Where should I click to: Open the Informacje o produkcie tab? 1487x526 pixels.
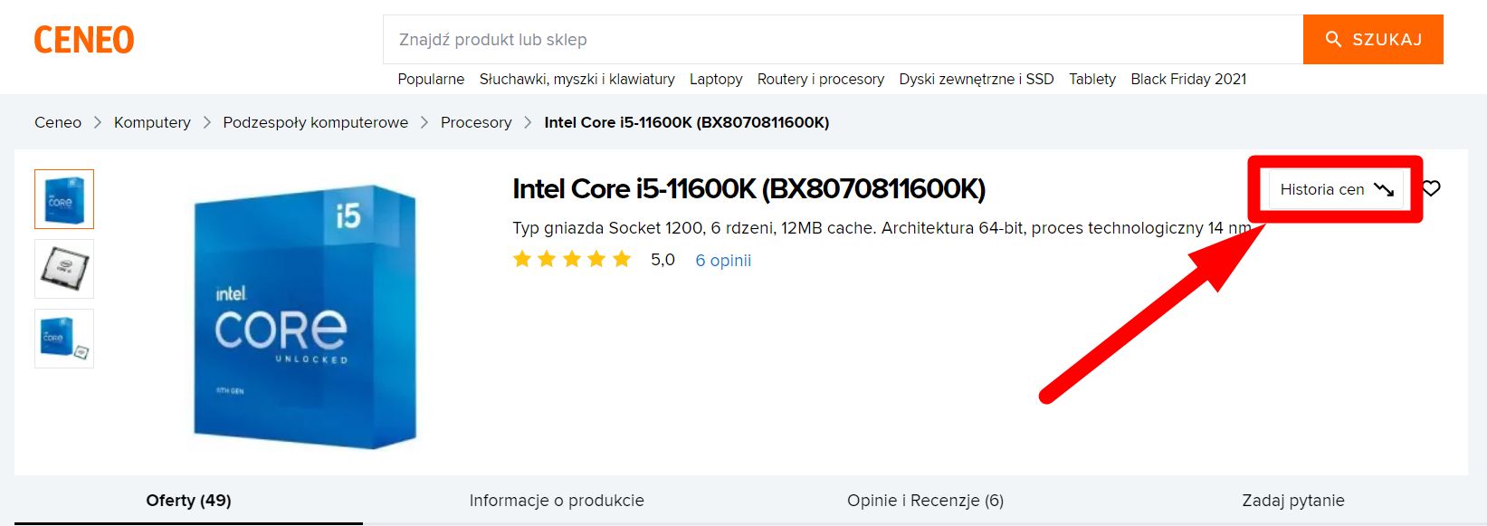(557, 500)
